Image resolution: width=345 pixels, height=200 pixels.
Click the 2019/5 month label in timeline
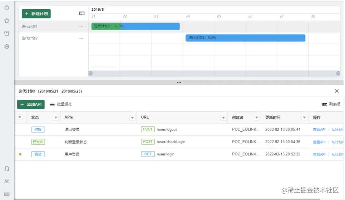(98, 9)
